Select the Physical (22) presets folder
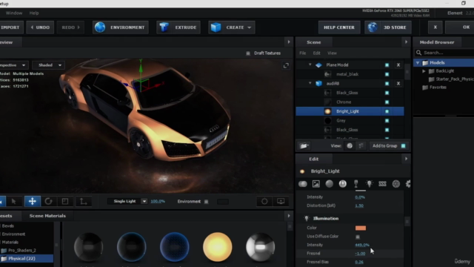The height and width of the screenshot is (267, 474). [x=27, y=259]
